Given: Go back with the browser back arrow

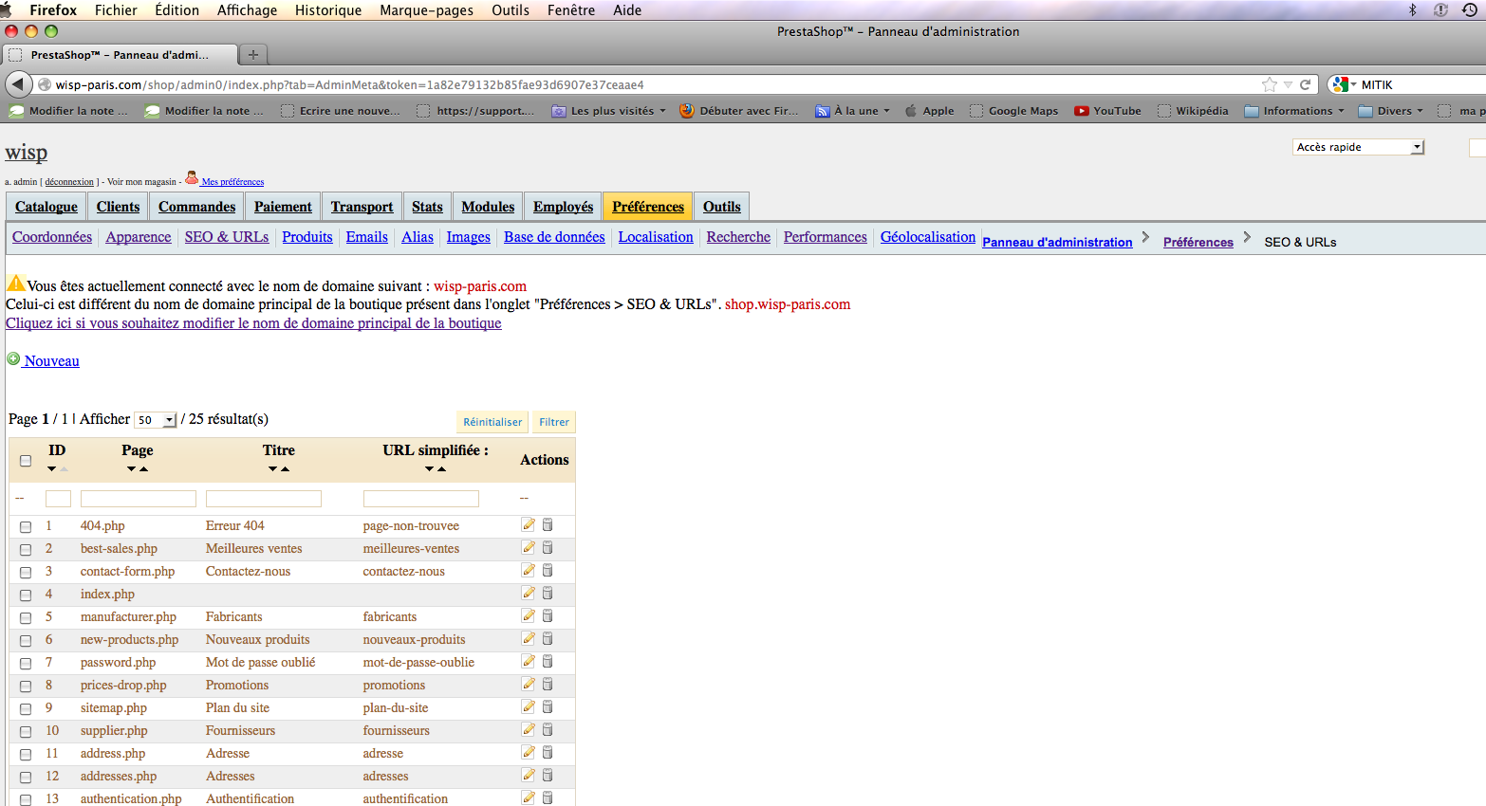Looking at the screenshot, I should click(x=18, y=84).
